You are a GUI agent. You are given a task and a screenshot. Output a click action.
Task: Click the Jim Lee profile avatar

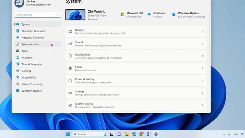[x=19, y=3]
